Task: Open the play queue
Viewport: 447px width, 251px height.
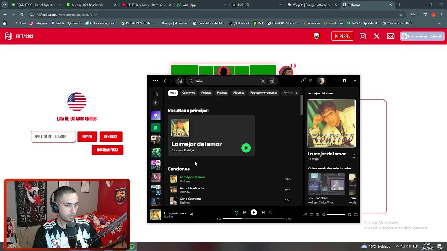Action: click(312, 215)
